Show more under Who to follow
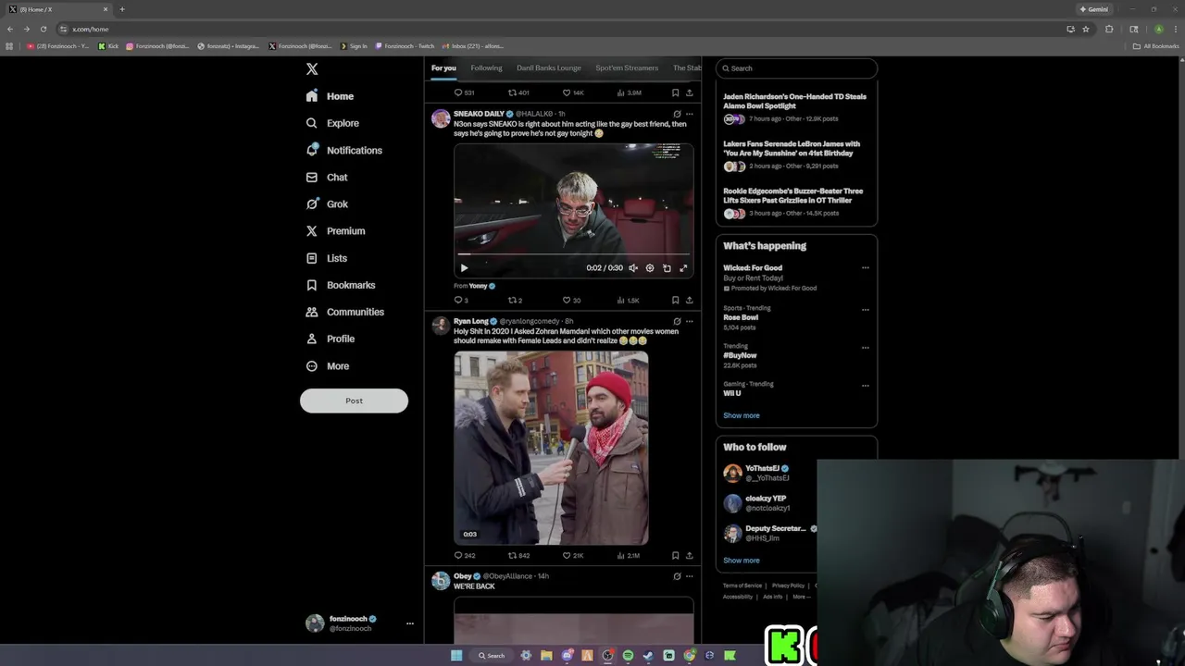 [741, 561]
